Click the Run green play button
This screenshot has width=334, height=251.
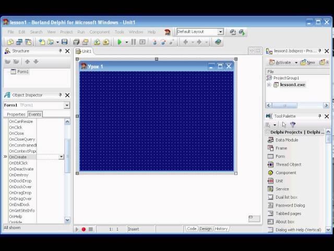(120, 42)
